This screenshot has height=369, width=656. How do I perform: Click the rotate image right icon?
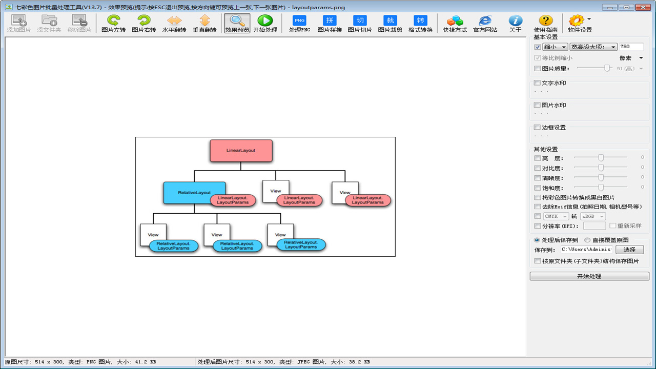(x=143, y=20)
